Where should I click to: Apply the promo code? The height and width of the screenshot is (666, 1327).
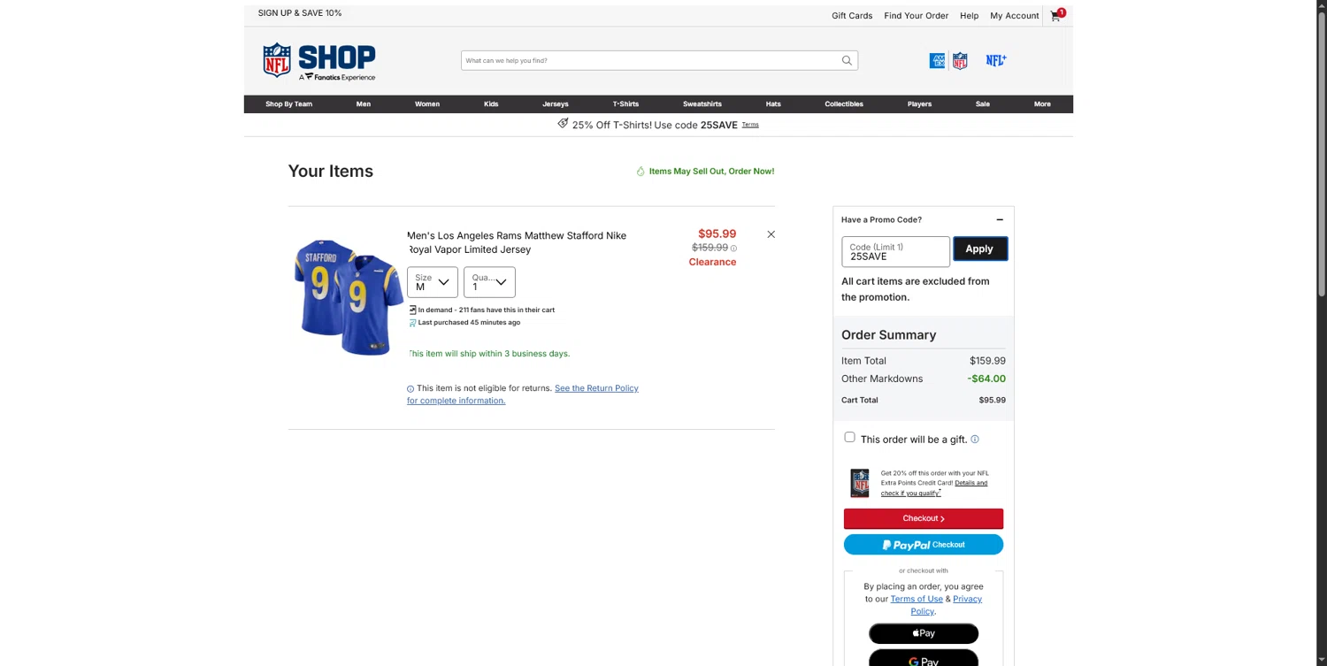pos(979,249)
